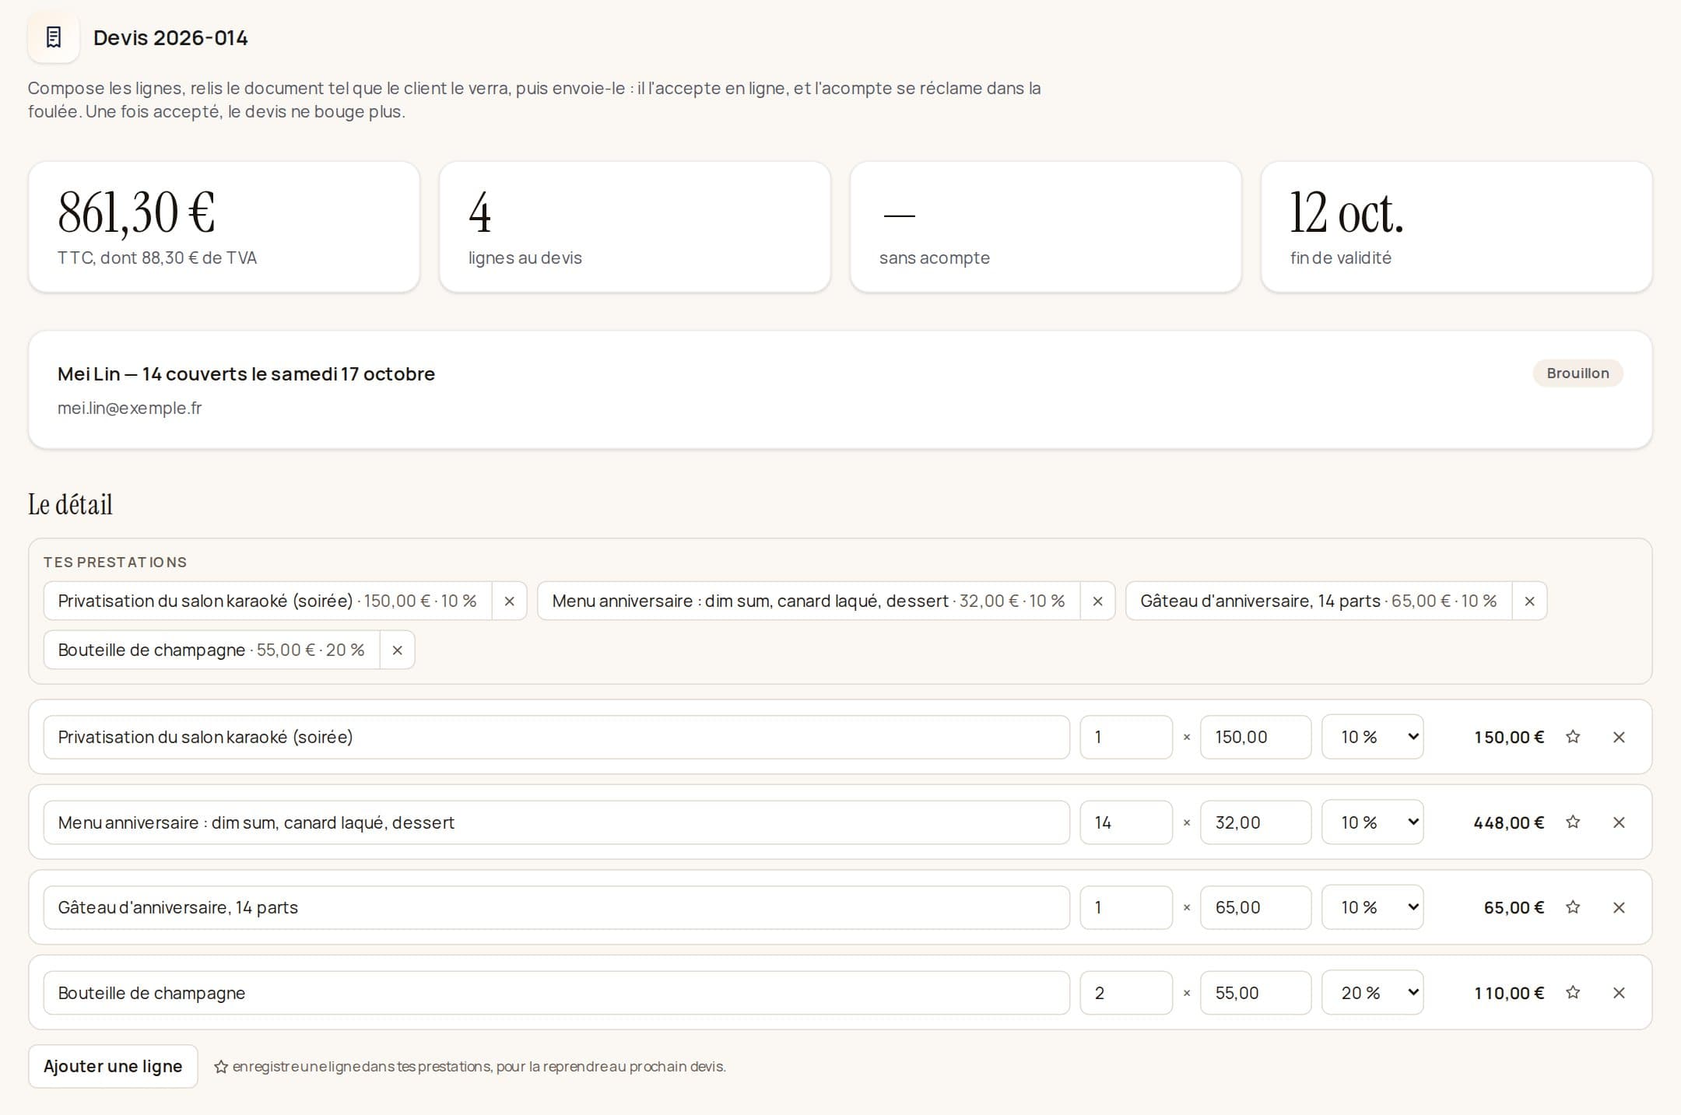Remove the Gâteau d'anniversaire preset chip
1681x1115 pixels.
tap(1529, 601)
